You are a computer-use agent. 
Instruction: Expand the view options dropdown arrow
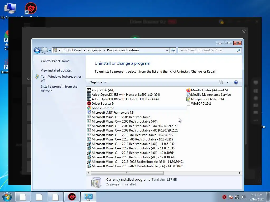227,82
